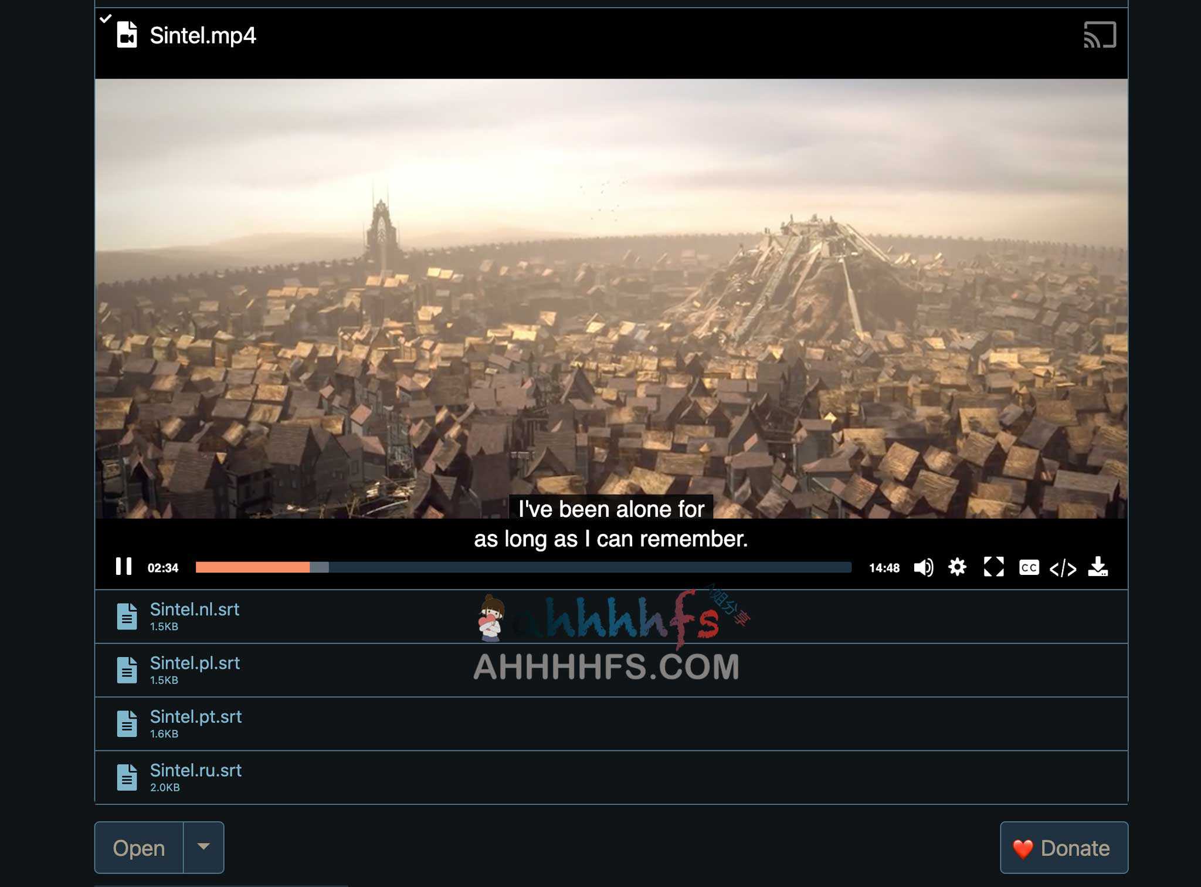The width and height of the screenshot is (1201, 887).
Task: Click the 1.6KB size under Sintel.pt.srt
Action: (x=164, y=734)
